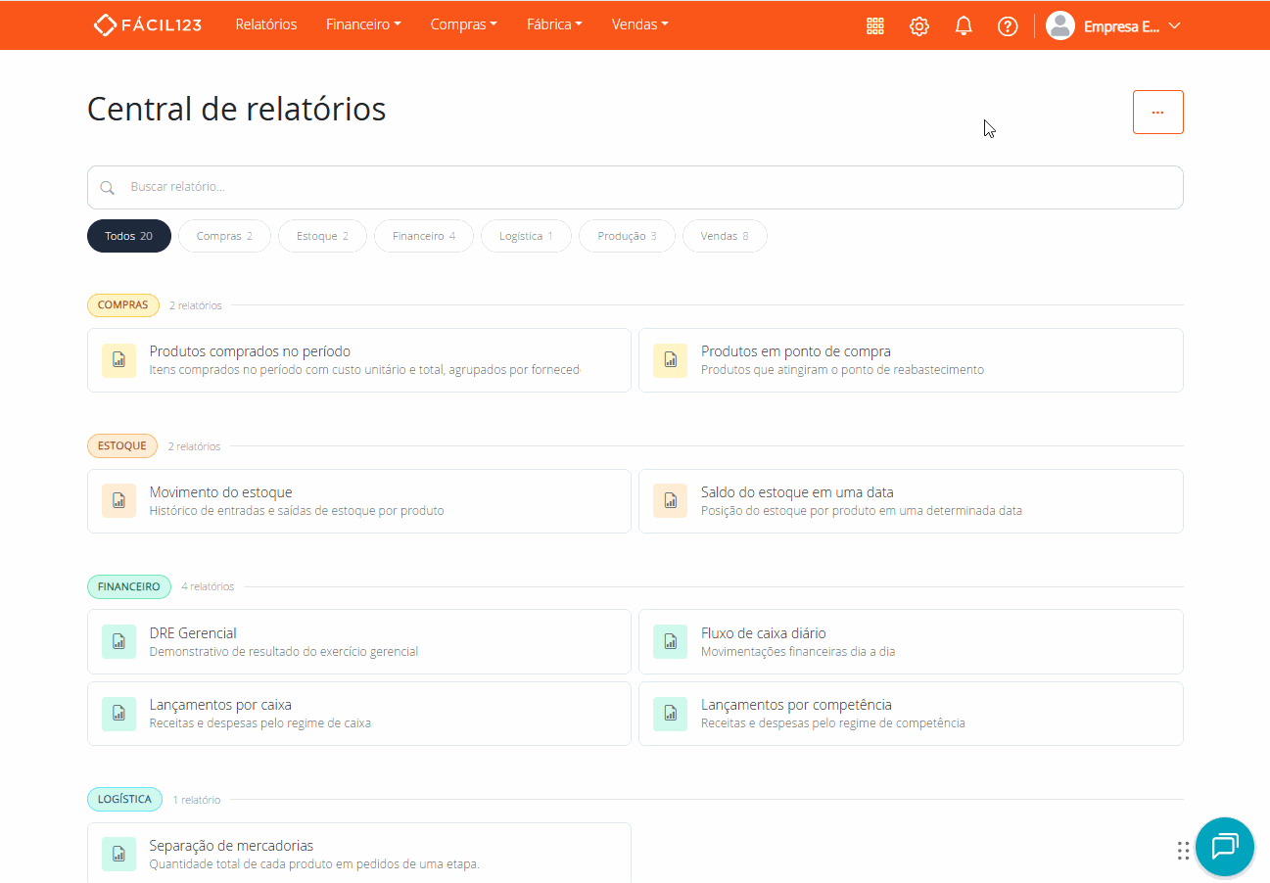
Task: Open the three-dots more options button
Action: 1157,112
